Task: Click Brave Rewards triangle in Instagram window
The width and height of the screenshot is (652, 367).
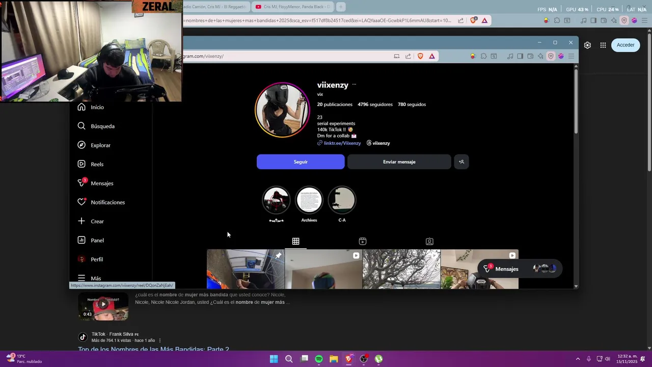Action: [432, 56]
